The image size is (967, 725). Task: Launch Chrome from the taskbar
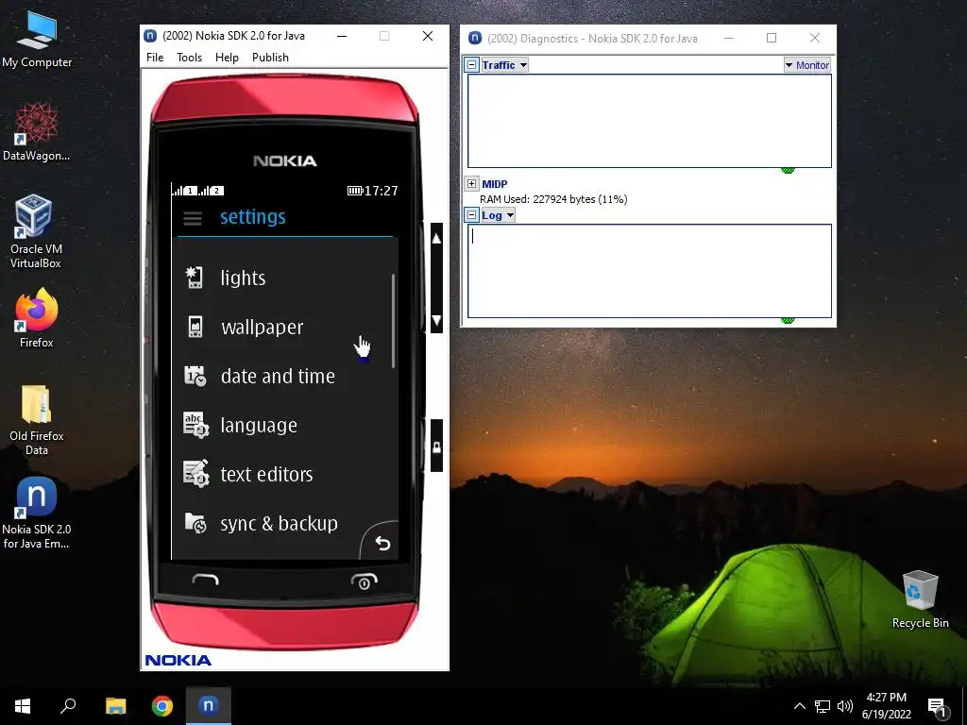coord(162,706)
